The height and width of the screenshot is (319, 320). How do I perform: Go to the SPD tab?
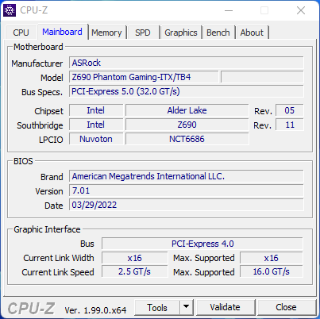[143, 33]
